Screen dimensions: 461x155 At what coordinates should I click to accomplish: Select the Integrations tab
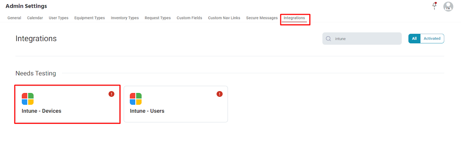coord(294,18)
